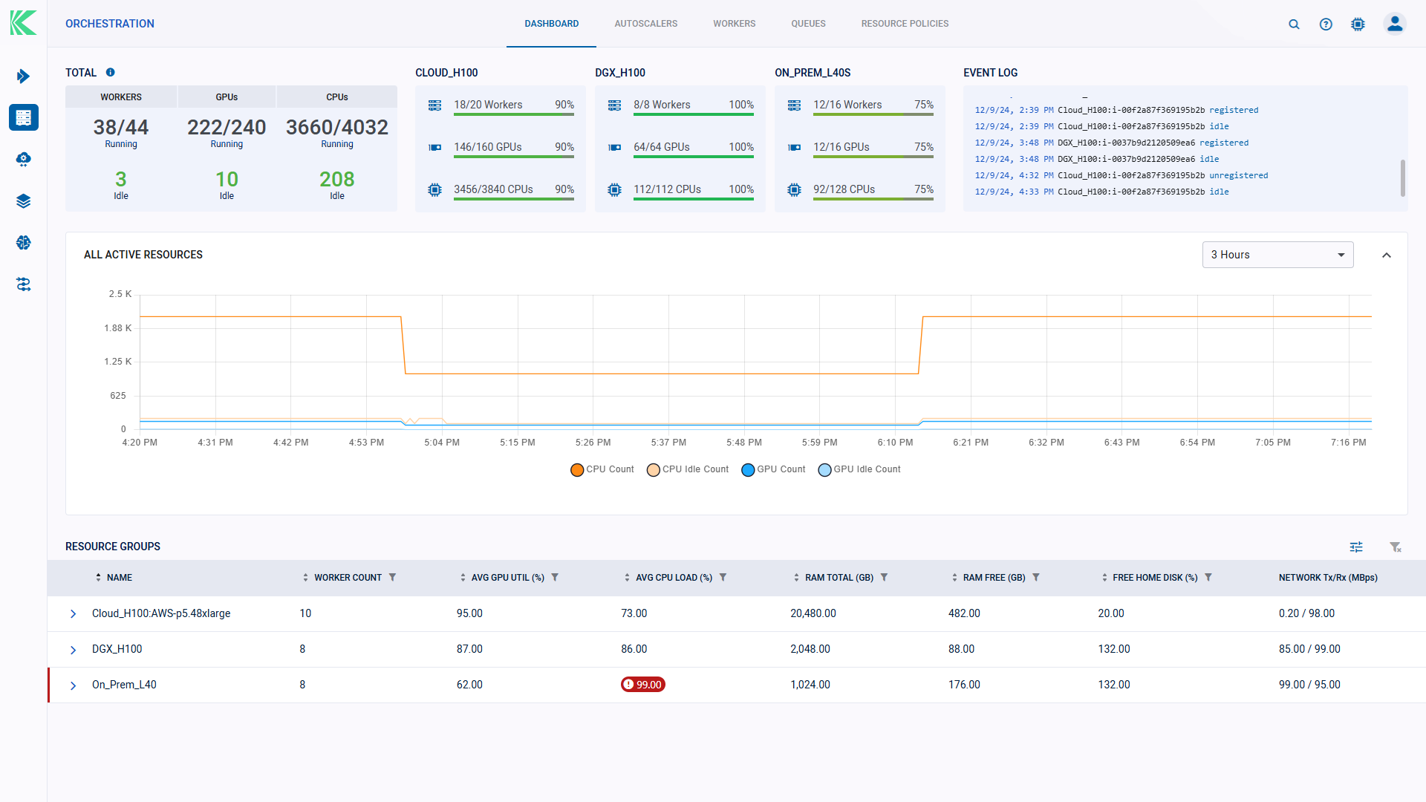Click the search magnifier icon
This screenshot has width=1426, height=802.
pyautogui.click(x=1294, y=24)
